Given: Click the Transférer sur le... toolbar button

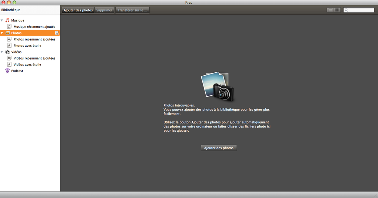Looking at the screenshot, I should tap(132, 10).
